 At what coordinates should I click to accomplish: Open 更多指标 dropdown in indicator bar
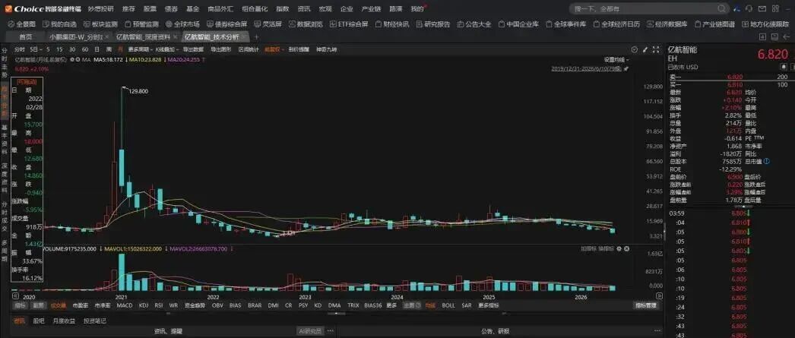(489, 305)
